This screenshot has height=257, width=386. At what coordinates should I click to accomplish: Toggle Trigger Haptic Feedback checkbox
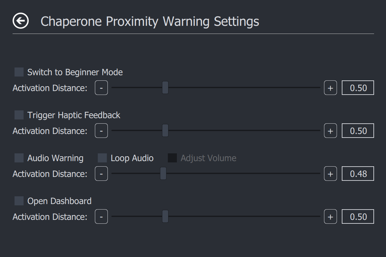(x=19, y=115)
